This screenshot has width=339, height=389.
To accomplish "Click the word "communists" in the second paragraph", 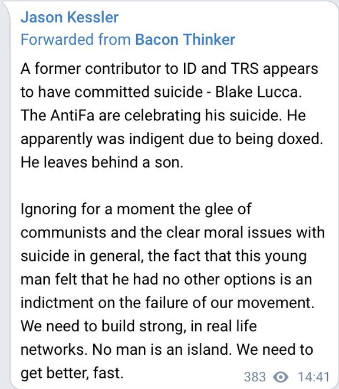I will click(64, 233).
